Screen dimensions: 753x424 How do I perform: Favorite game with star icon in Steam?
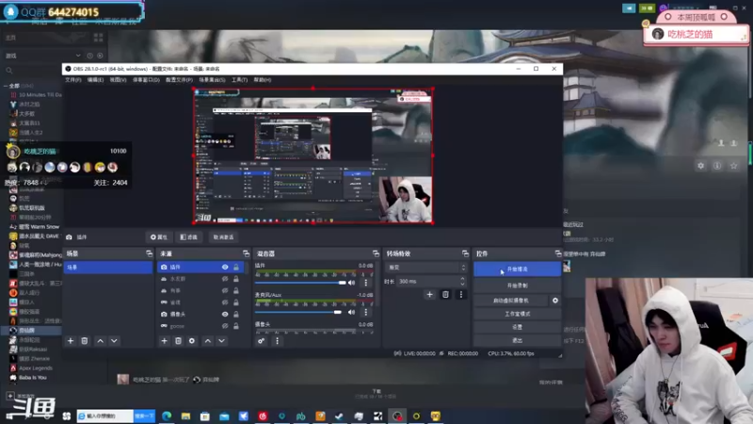click(733, 166)
